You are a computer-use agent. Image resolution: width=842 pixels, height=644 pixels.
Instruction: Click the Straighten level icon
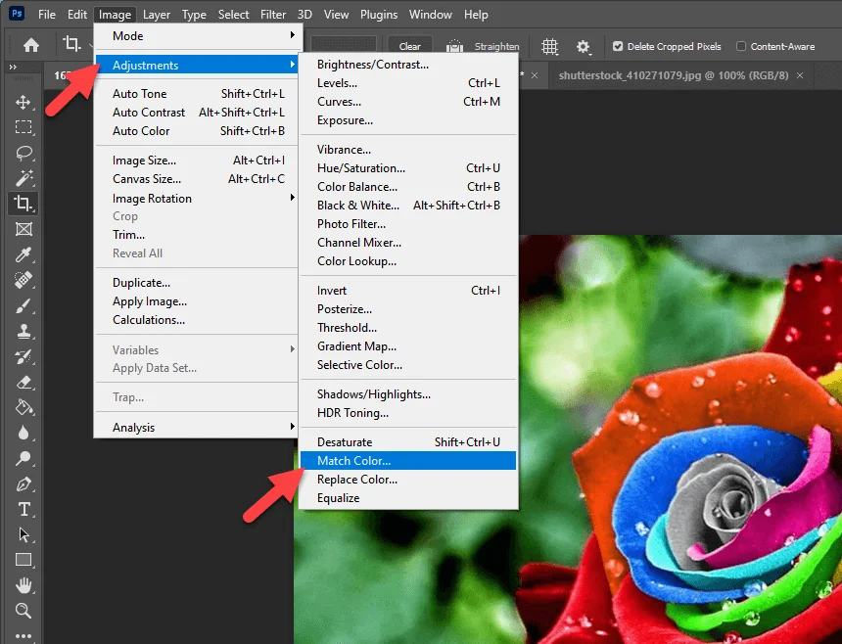[454, 47]
